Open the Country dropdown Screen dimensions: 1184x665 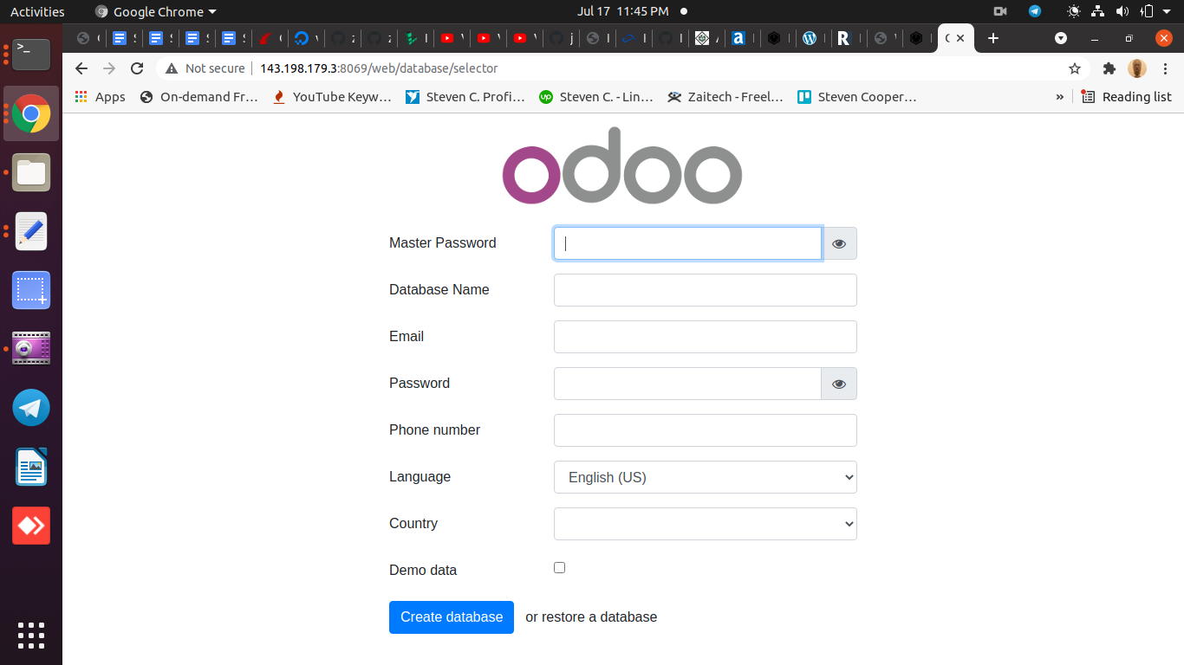[x=706, y=524]
